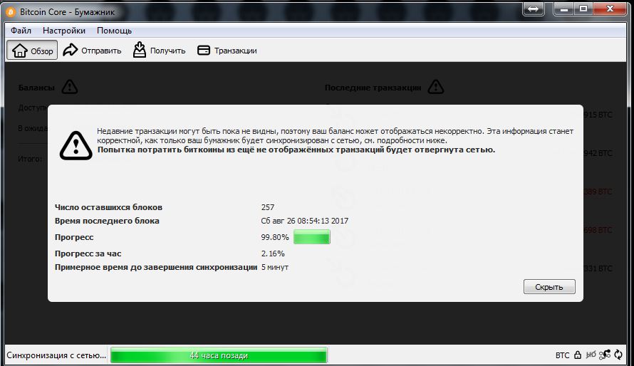Go to Отправить (Send) page

93,51
